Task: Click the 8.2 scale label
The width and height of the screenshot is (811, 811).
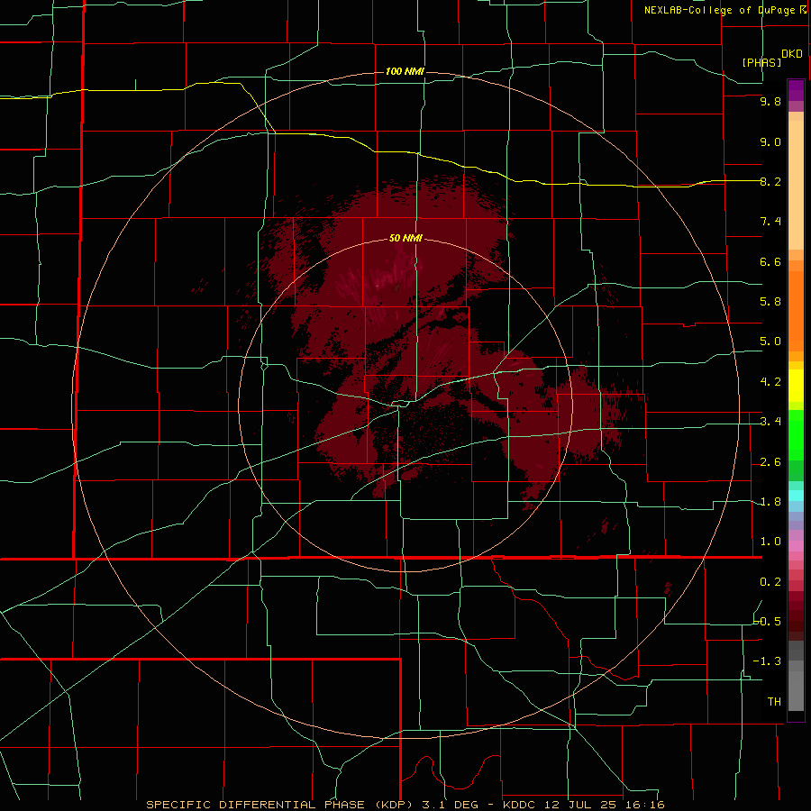Action: 770,182
